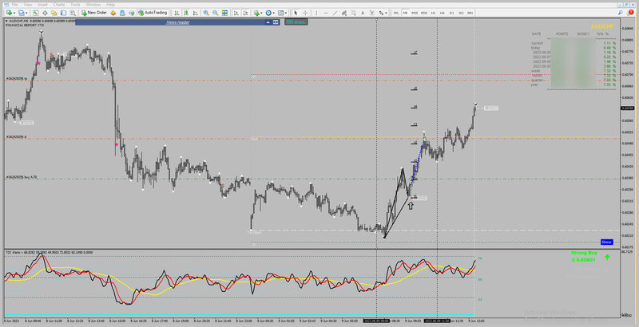Open the Charts menu

click(59, 5)
